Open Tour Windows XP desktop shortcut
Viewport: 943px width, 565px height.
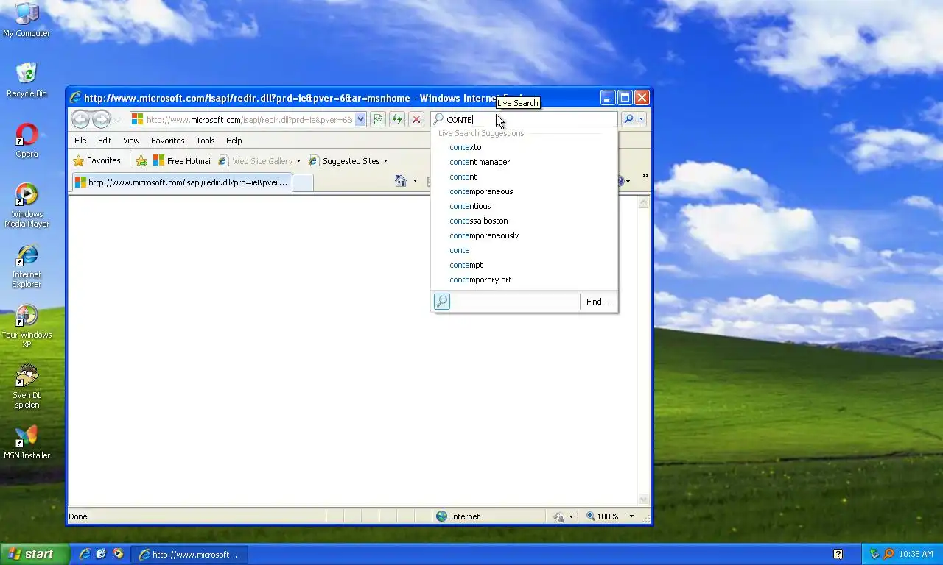(x=27, y=326)
